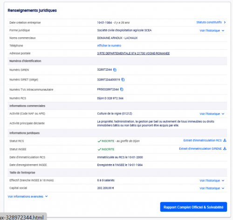This screenshot has width=233, height=220.
Task: Select Culture de la vigne (0121Z)
Action: pos(115,113)
